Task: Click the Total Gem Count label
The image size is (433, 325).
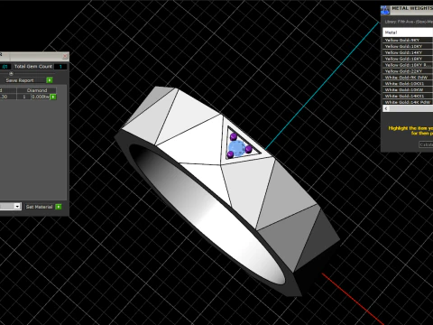Action: click(x=33, y=67)
